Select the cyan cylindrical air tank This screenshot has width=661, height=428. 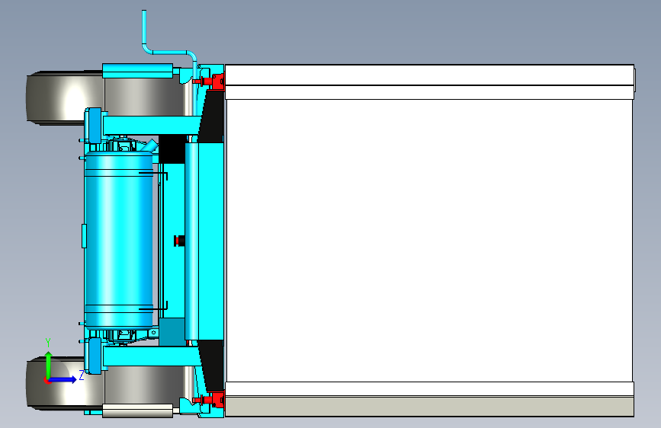point(119,241)
